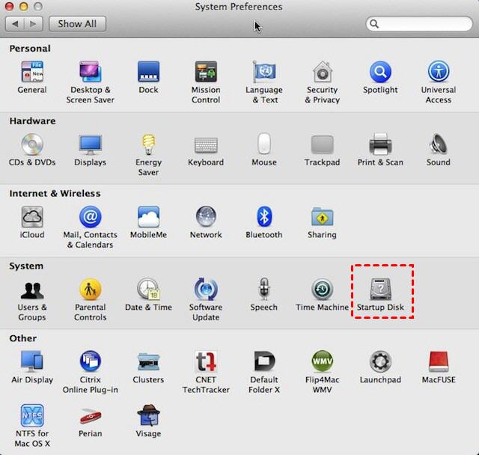
Task: Click the Show All button
Action: tap(77, 24)
